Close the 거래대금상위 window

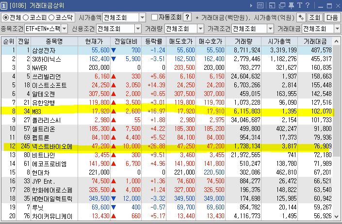[x=338, y=6]
